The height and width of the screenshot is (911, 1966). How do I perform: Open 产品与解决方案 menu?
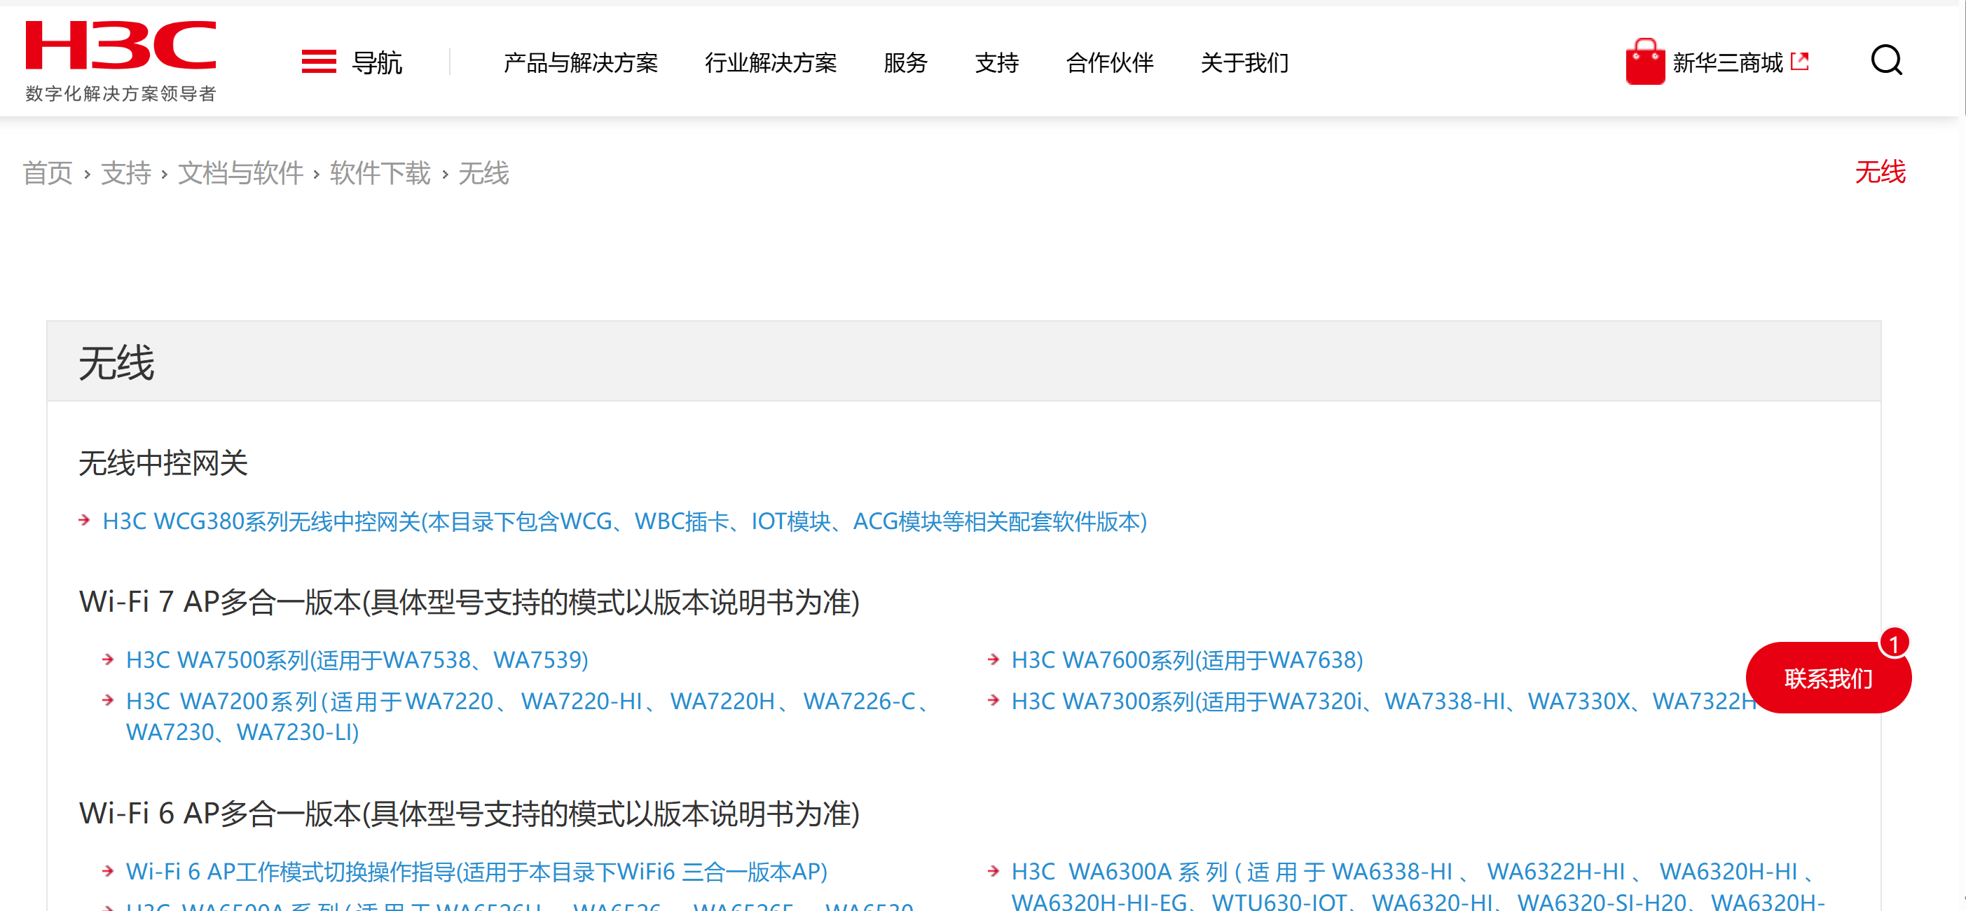coord(580,62)
